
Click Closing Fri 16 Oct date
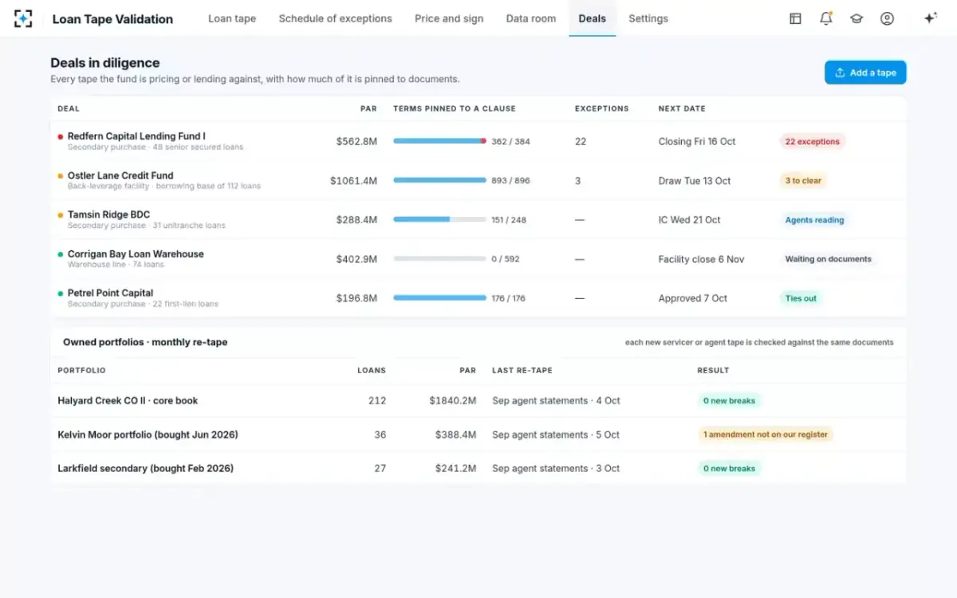click(x=697, y=141)
